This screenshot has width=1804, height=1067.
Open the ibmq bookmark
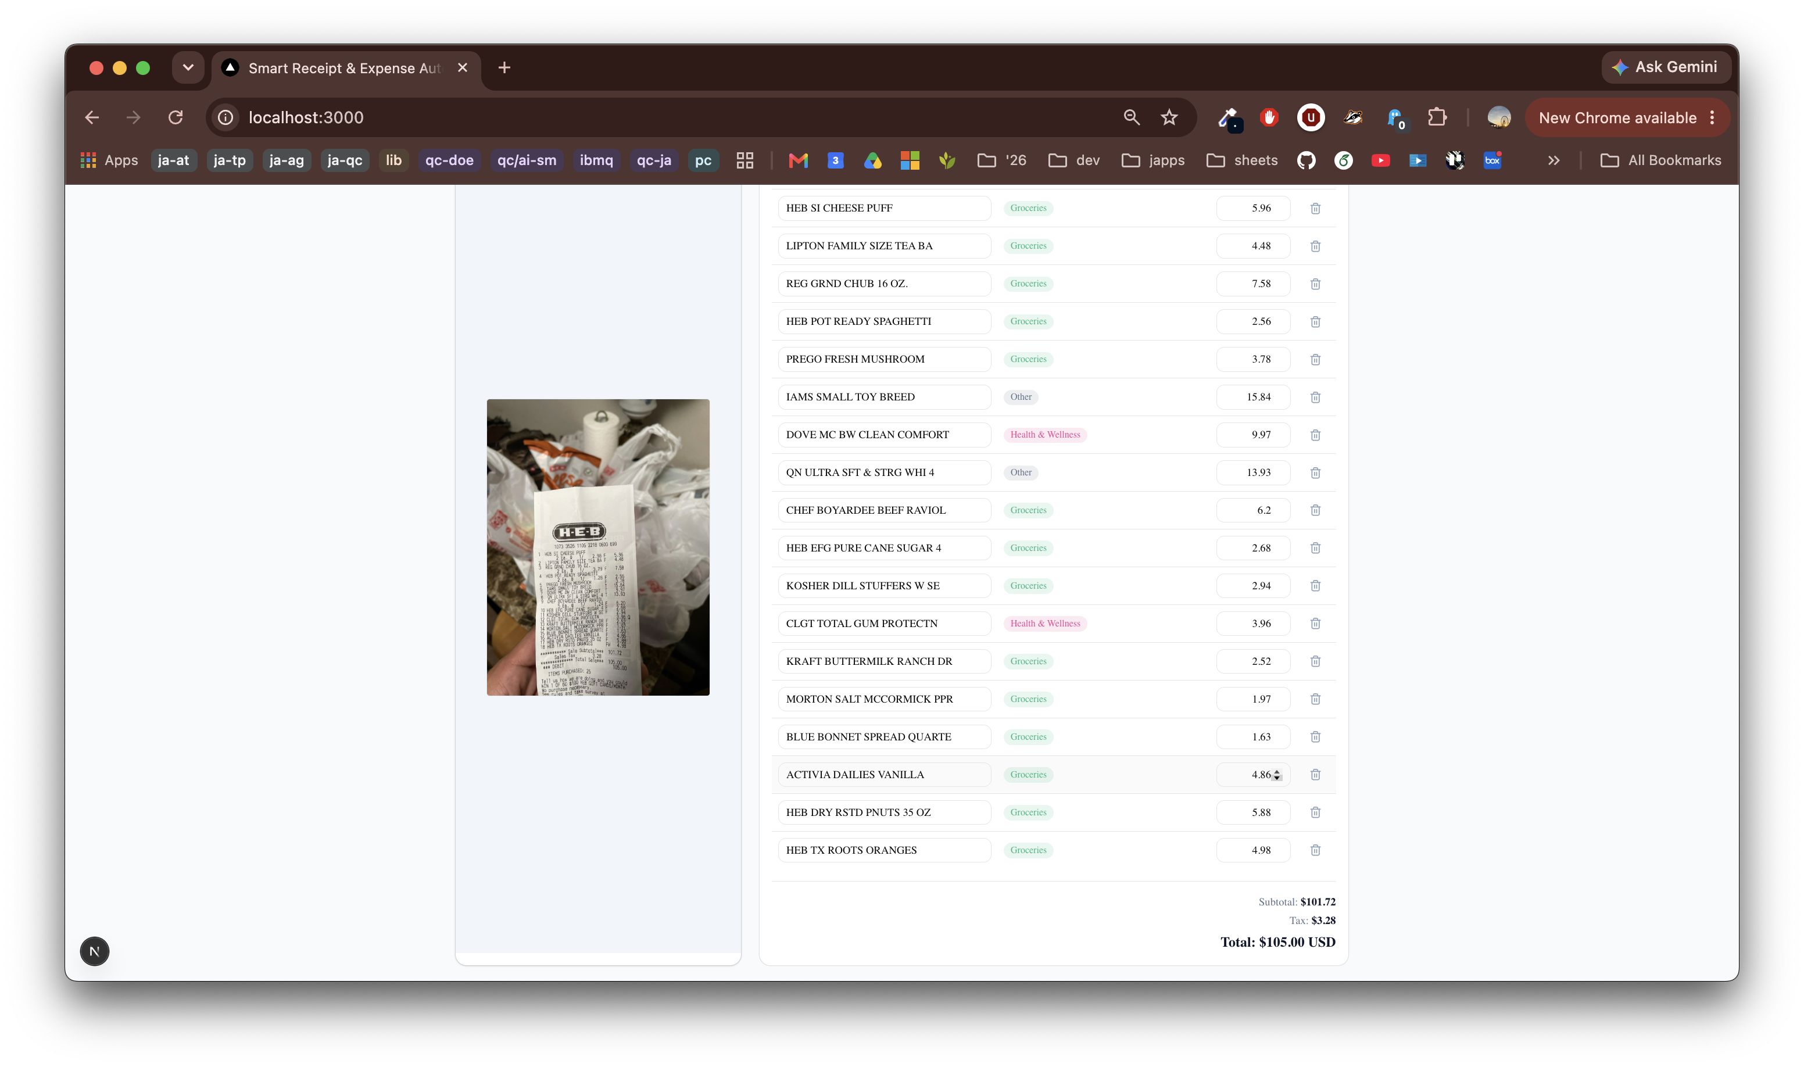pos(597,160)
